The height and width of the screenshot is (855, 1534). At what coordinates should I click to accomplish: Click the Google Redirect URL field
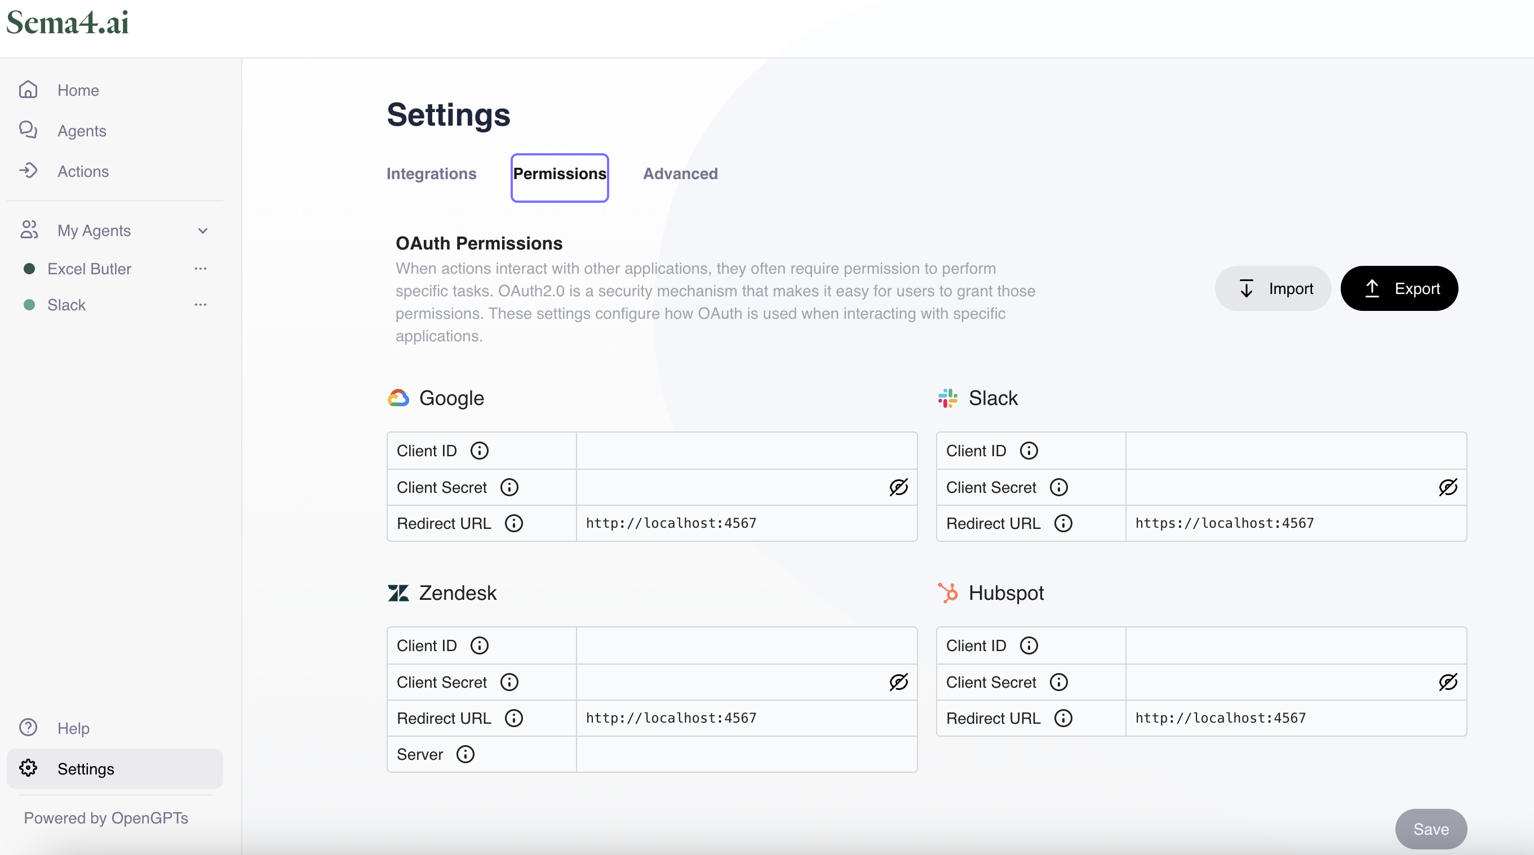[x=746, y=523]
